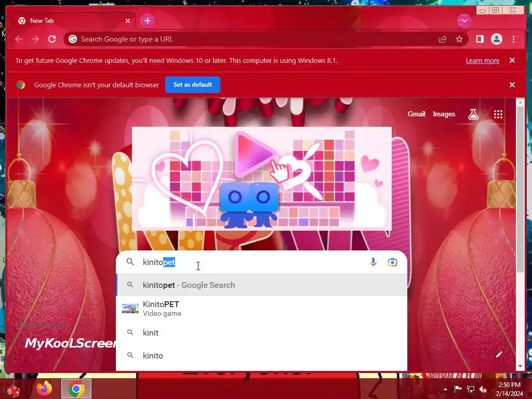Click the page scrollbar up arrow

point(520,102)
